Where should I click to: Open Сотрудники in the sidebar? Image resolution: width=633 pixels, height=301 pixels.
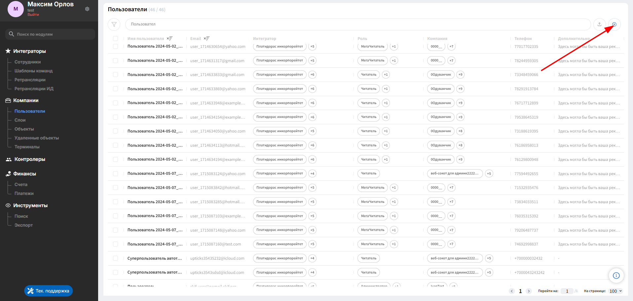click(x=27, y=62)
